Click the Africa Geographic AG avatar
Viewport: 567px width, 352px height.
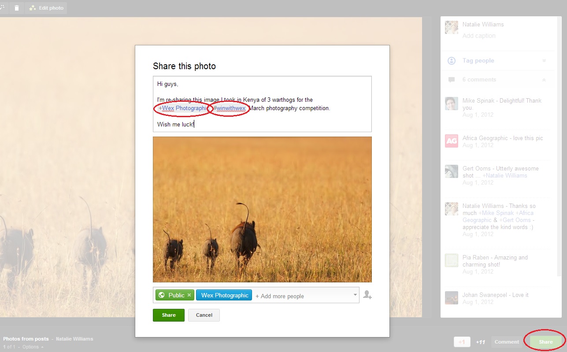pos(452,141)
